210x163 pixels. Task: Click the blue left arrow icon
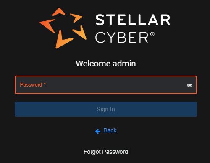[x=98, y=131]
